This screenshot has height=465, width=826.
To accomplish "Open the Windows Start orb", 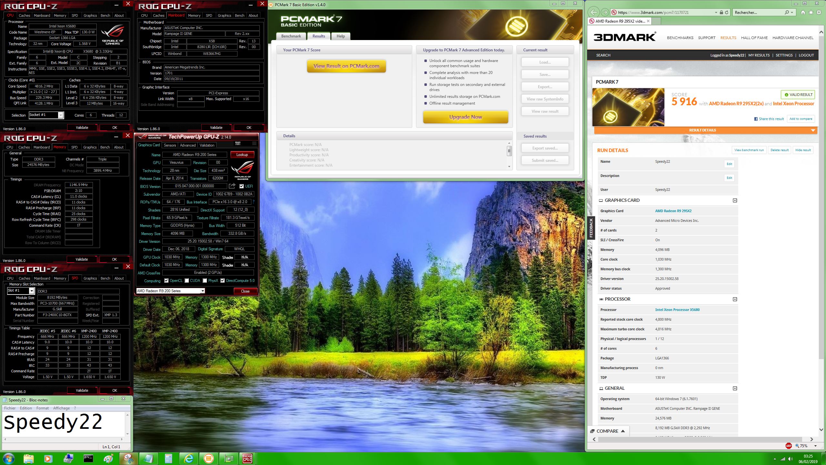I will [9, 459].
